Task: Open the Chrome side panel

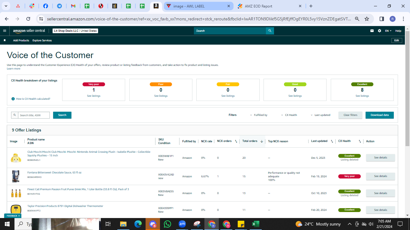Action: pos(382,19)
